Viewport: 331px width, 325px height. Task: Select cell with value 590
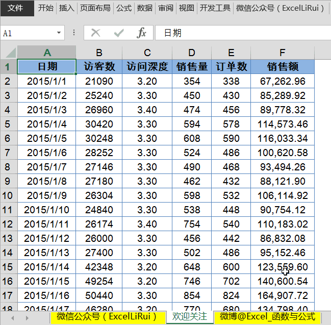[231, 138]
